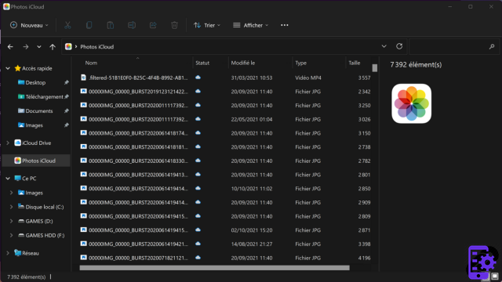This screenshot has height=282, width=502.
Task: Click Photos iCloud in the address path
Action: point(97,47)
